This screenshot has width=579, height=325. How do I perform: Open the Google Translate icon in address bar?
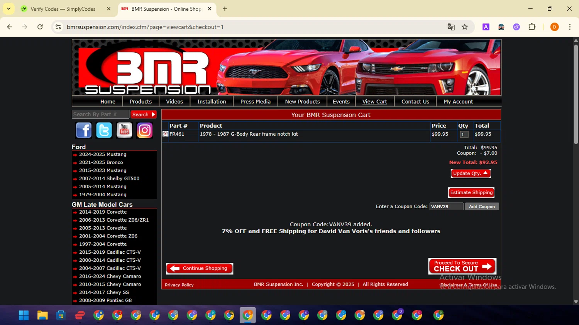(x=451, y=27)
